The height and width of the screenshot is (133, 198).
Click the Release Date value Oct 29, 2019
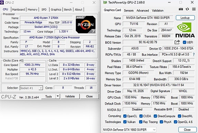(133, 36)
